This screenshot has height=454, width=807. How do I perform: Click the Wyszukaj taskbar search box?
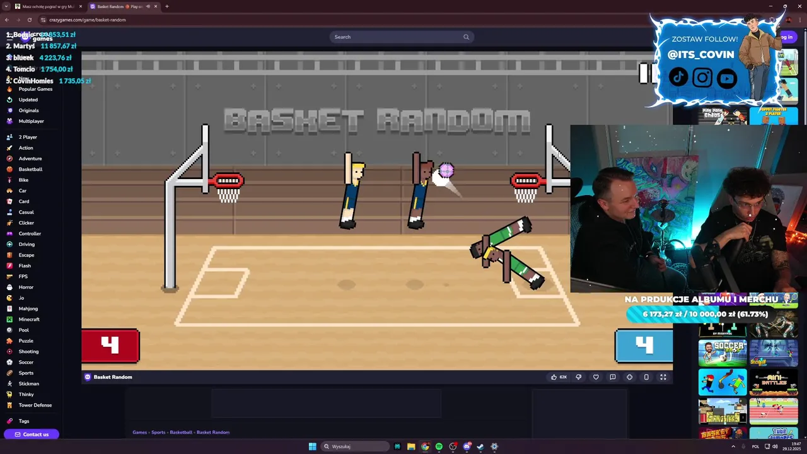pos(355,446)
